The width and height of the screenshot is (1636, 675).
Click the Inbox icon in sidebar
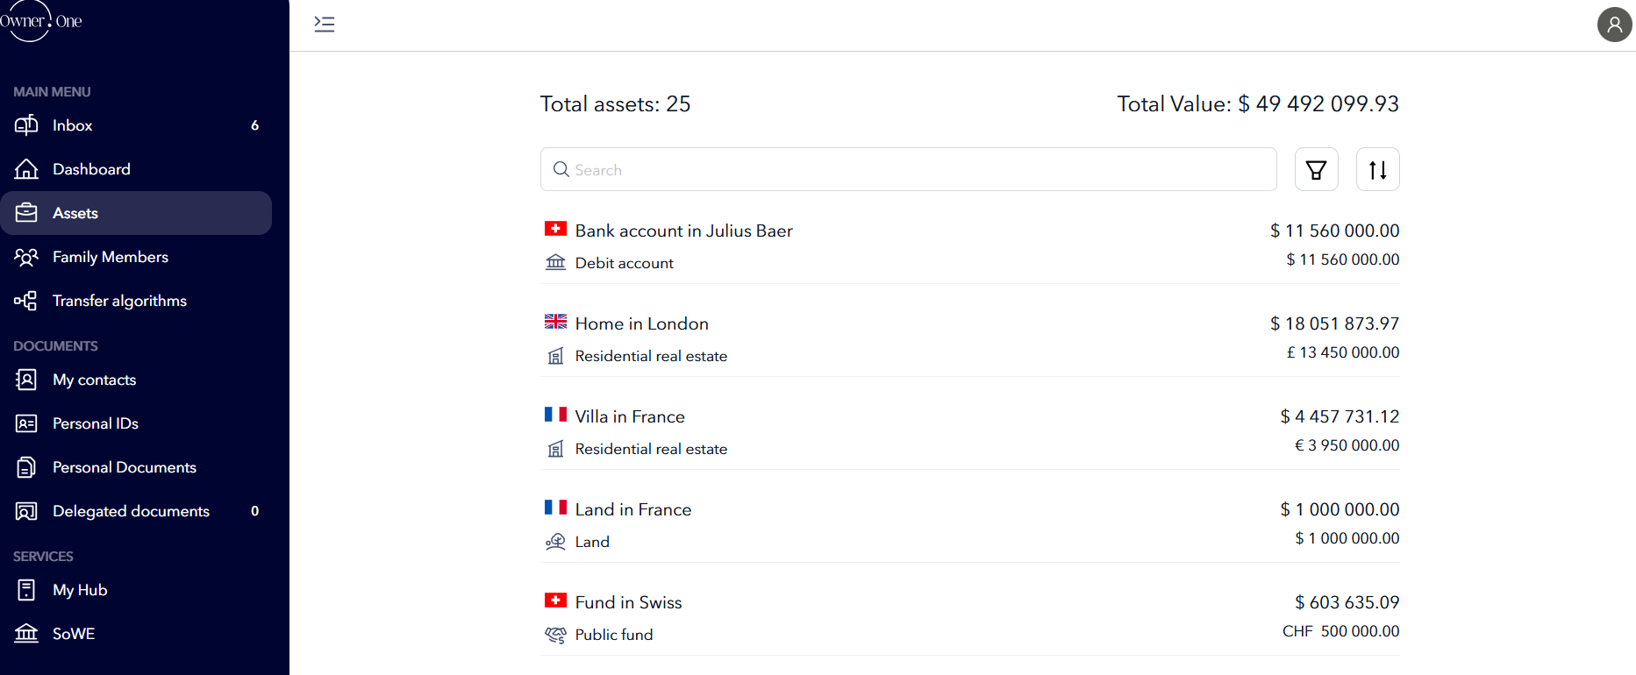click(26, 125)
